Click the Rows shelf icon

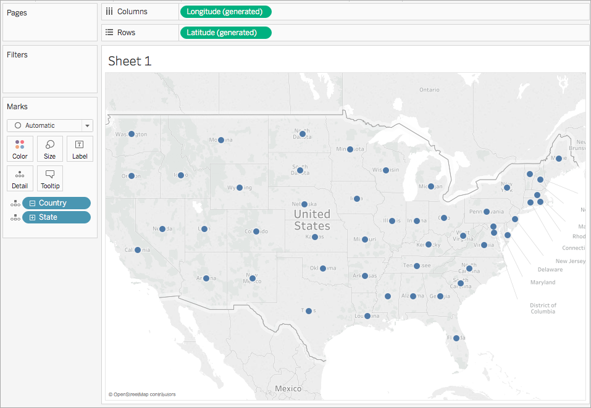(109, 32)
